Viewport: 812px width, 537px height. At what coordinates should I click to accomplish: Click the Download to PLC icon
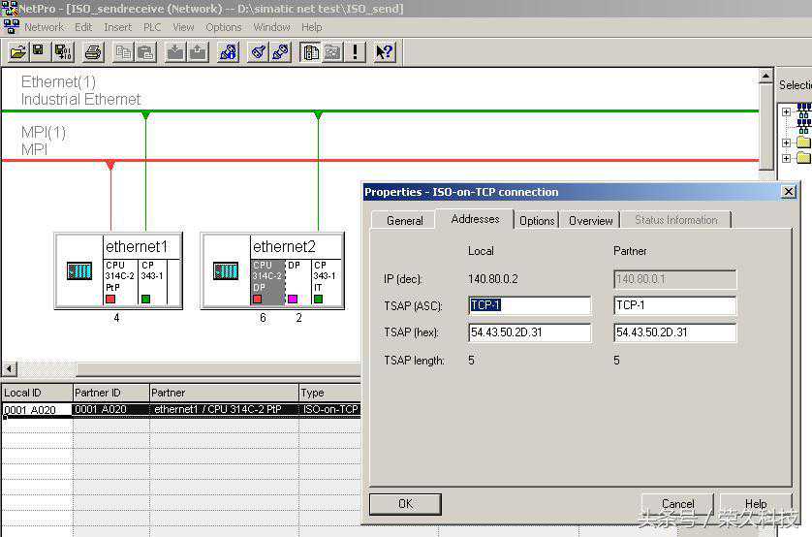click(175, 52)
